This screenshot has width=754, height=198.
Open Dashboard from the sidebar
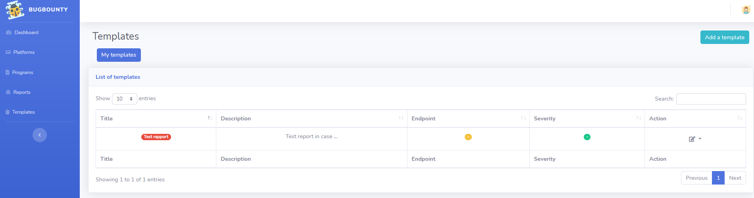pos(26,32)
